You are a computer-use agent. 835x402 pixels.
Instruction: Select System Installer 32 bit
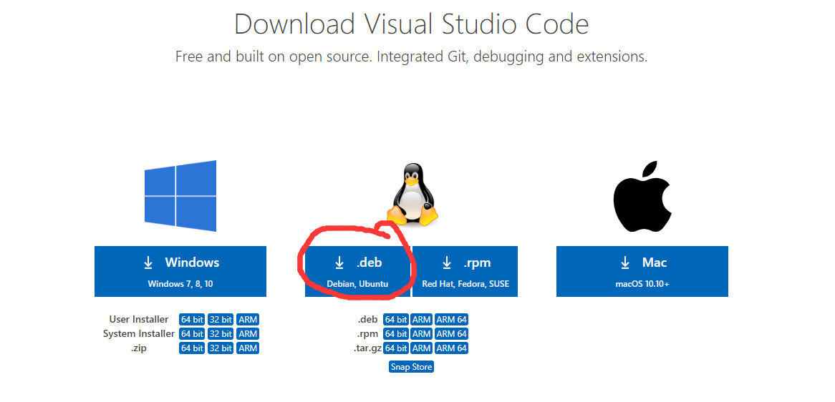[221, 334]
